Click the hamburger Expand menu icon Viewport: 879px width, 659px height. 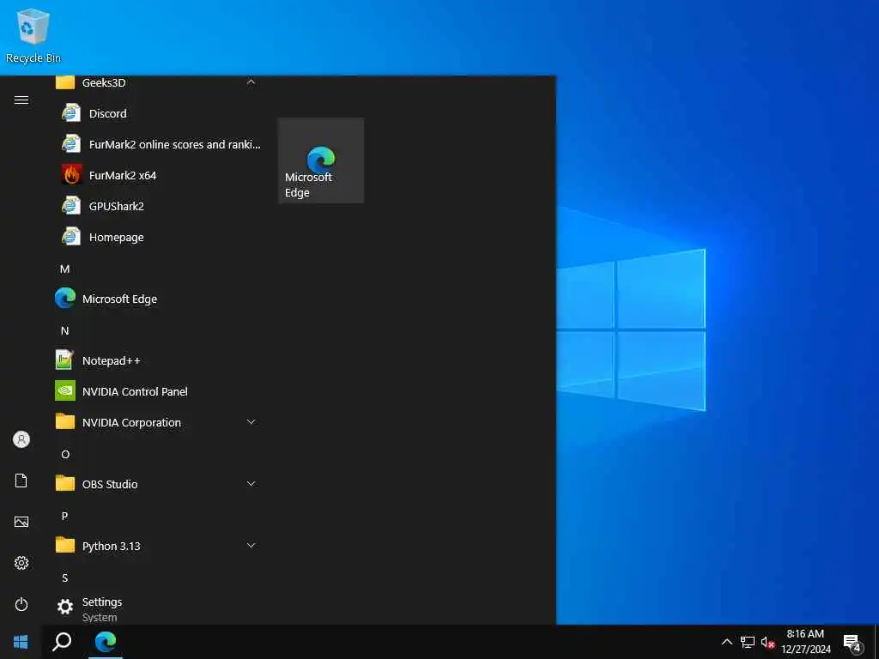[21, 100]
